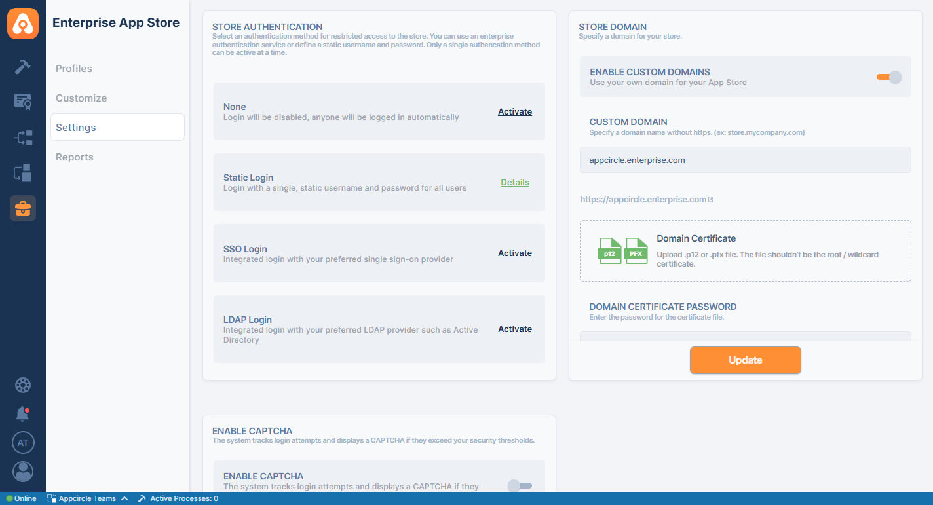The height and width of the screenshot is (505, 933).
Task: Open Static Login Details link
Action: 515,183
